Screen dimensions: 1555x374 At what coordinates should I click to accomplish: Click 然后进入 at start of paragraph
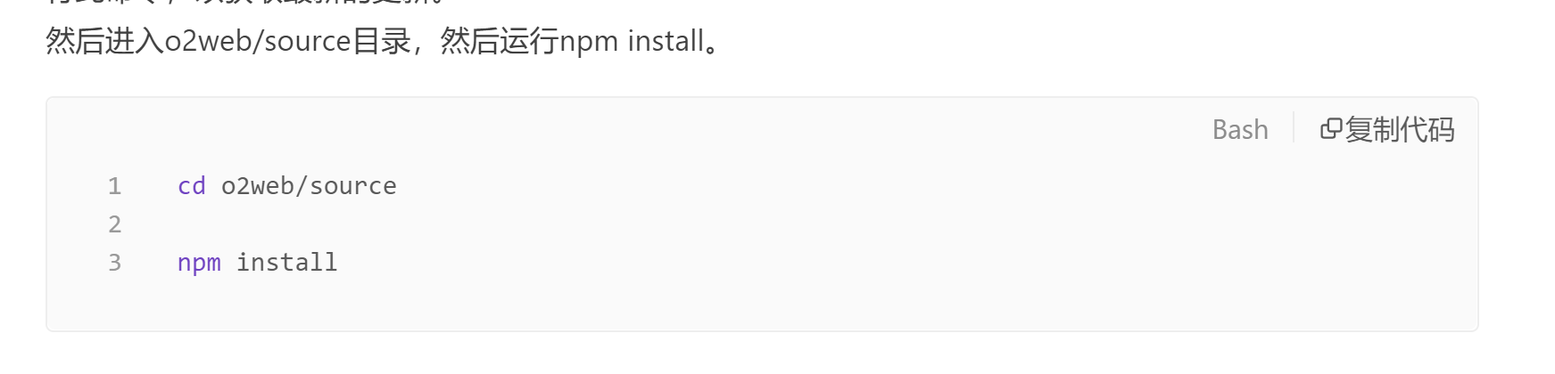point(104,41)
